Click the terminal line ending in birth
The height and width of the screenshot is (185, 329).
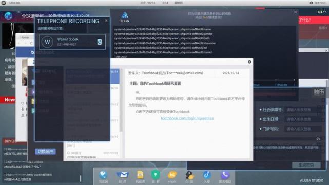pyautogui.click(x=162, y=38)
